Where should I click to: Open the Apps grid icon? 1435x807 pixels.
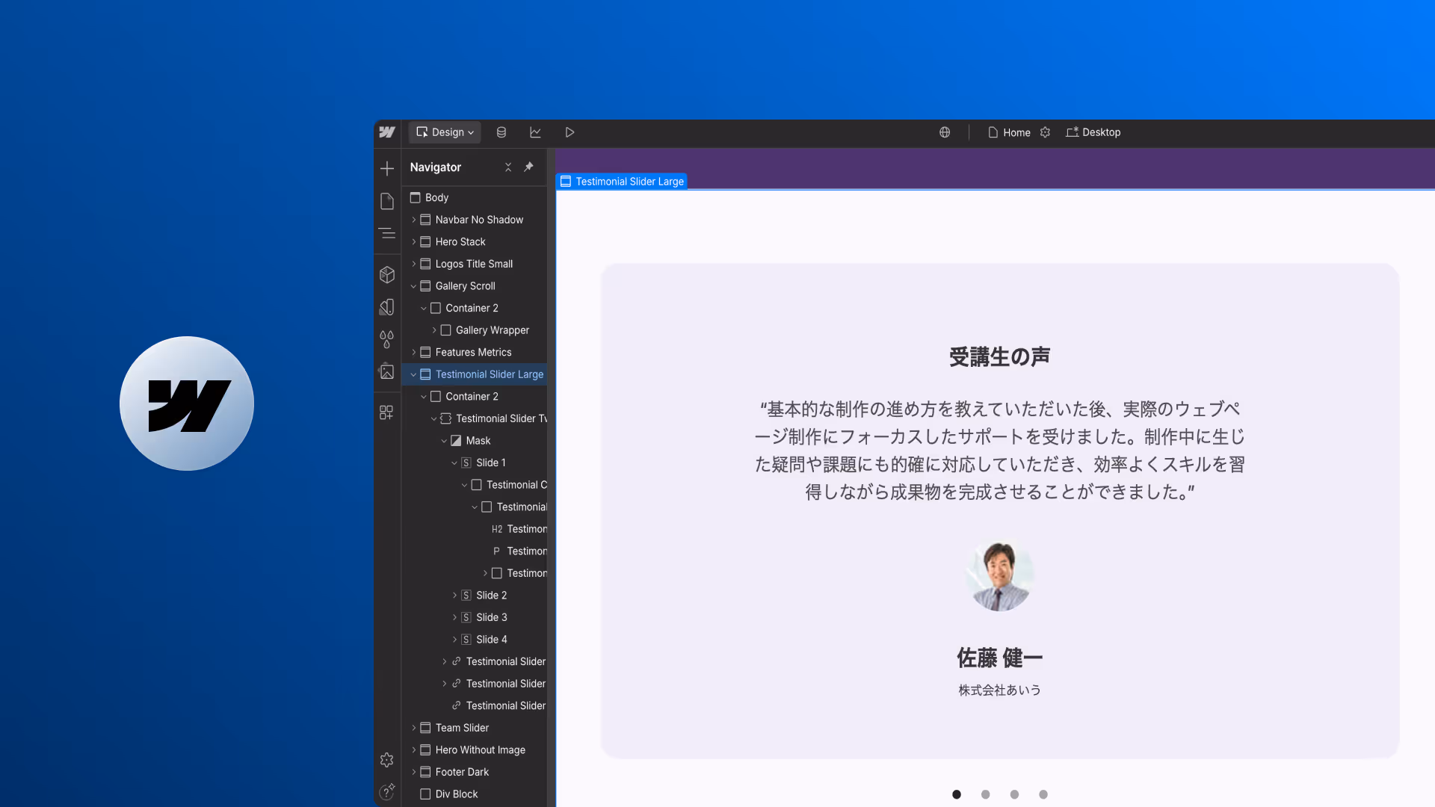pyautogui.click(x=386, y=412)
